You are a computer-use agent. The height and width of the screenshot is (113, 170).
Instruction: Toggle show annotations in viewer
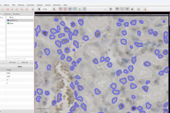(x=60, y=9)
